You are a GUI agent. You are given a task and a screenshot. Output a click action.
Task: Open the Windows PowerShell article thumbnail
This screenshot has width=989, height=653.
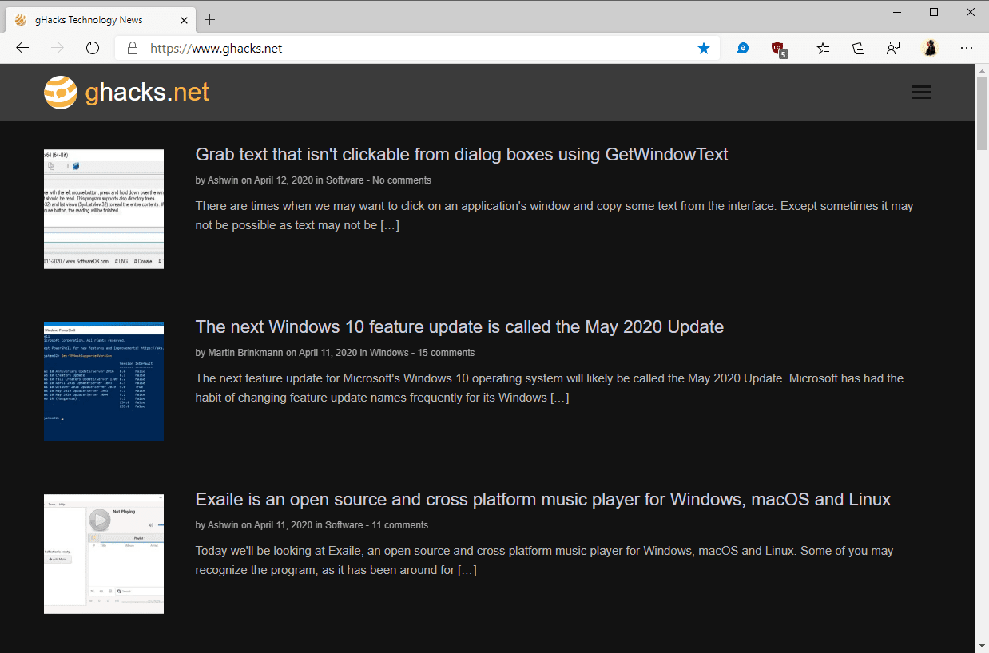tap(104, 382)
